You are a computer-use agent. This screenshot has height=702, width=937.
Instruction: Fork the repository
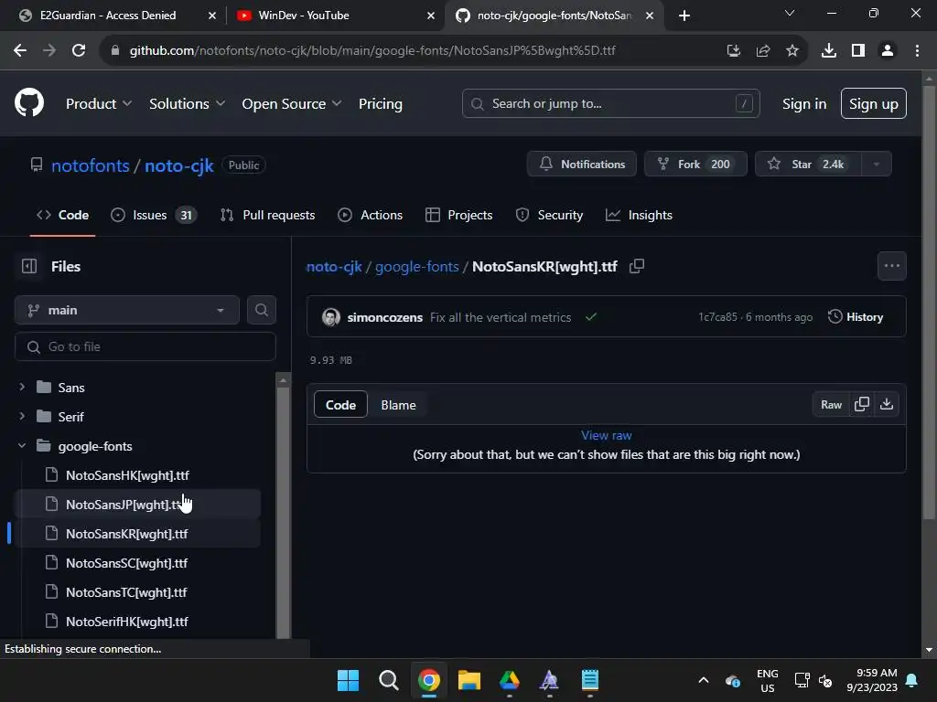pyautogui.click(x=695, y=165)
